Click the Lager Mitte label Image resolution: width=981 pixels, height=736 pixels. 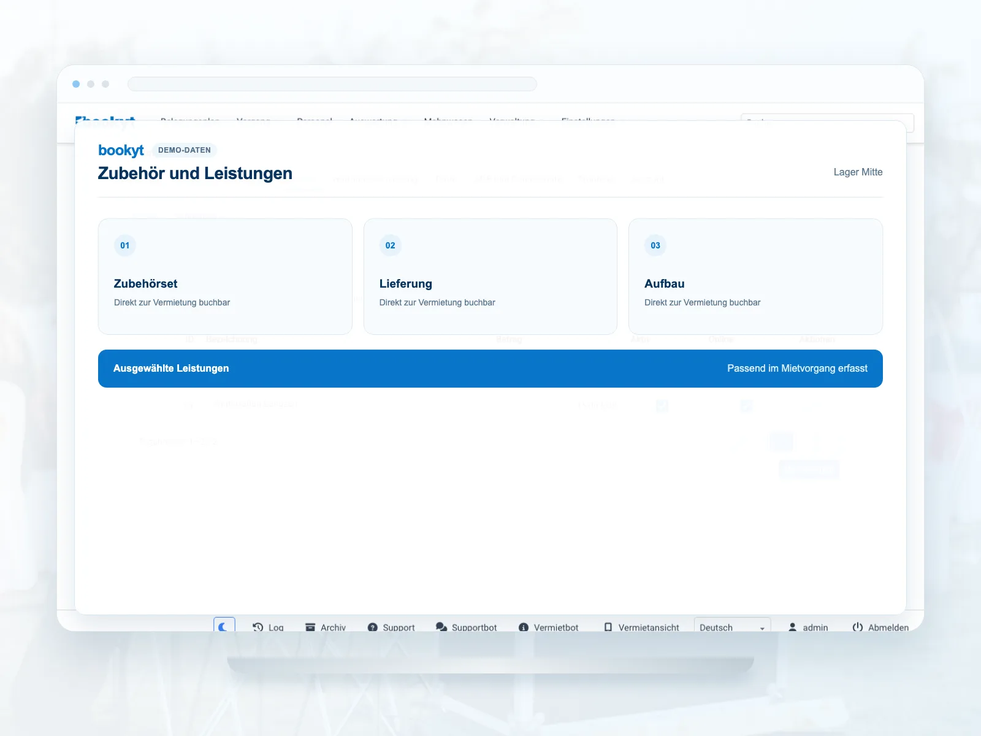[858, 172]
